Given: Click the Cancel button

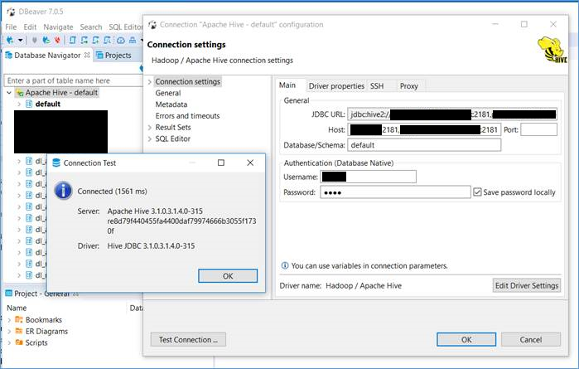Looking at the screenshot, I should point(531,339).
